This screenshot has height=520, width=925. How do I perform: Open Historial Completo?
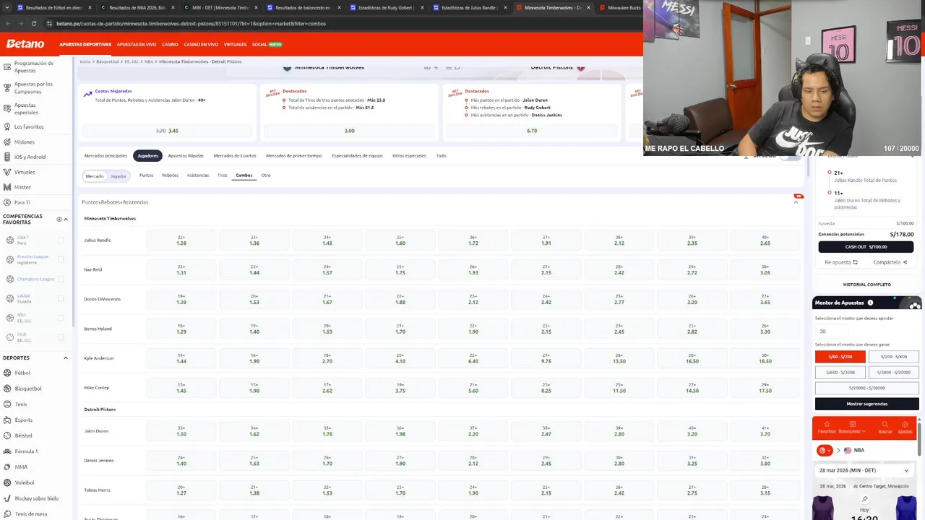click(866, 285)
